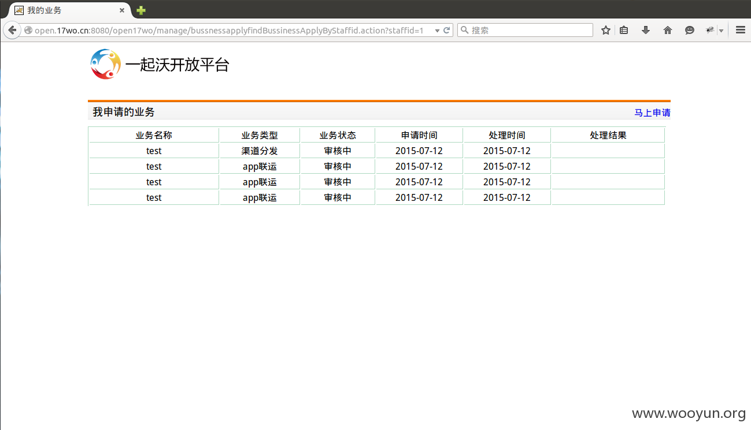
Task: Open the downloads arrow icon
Action: (646, 30)
